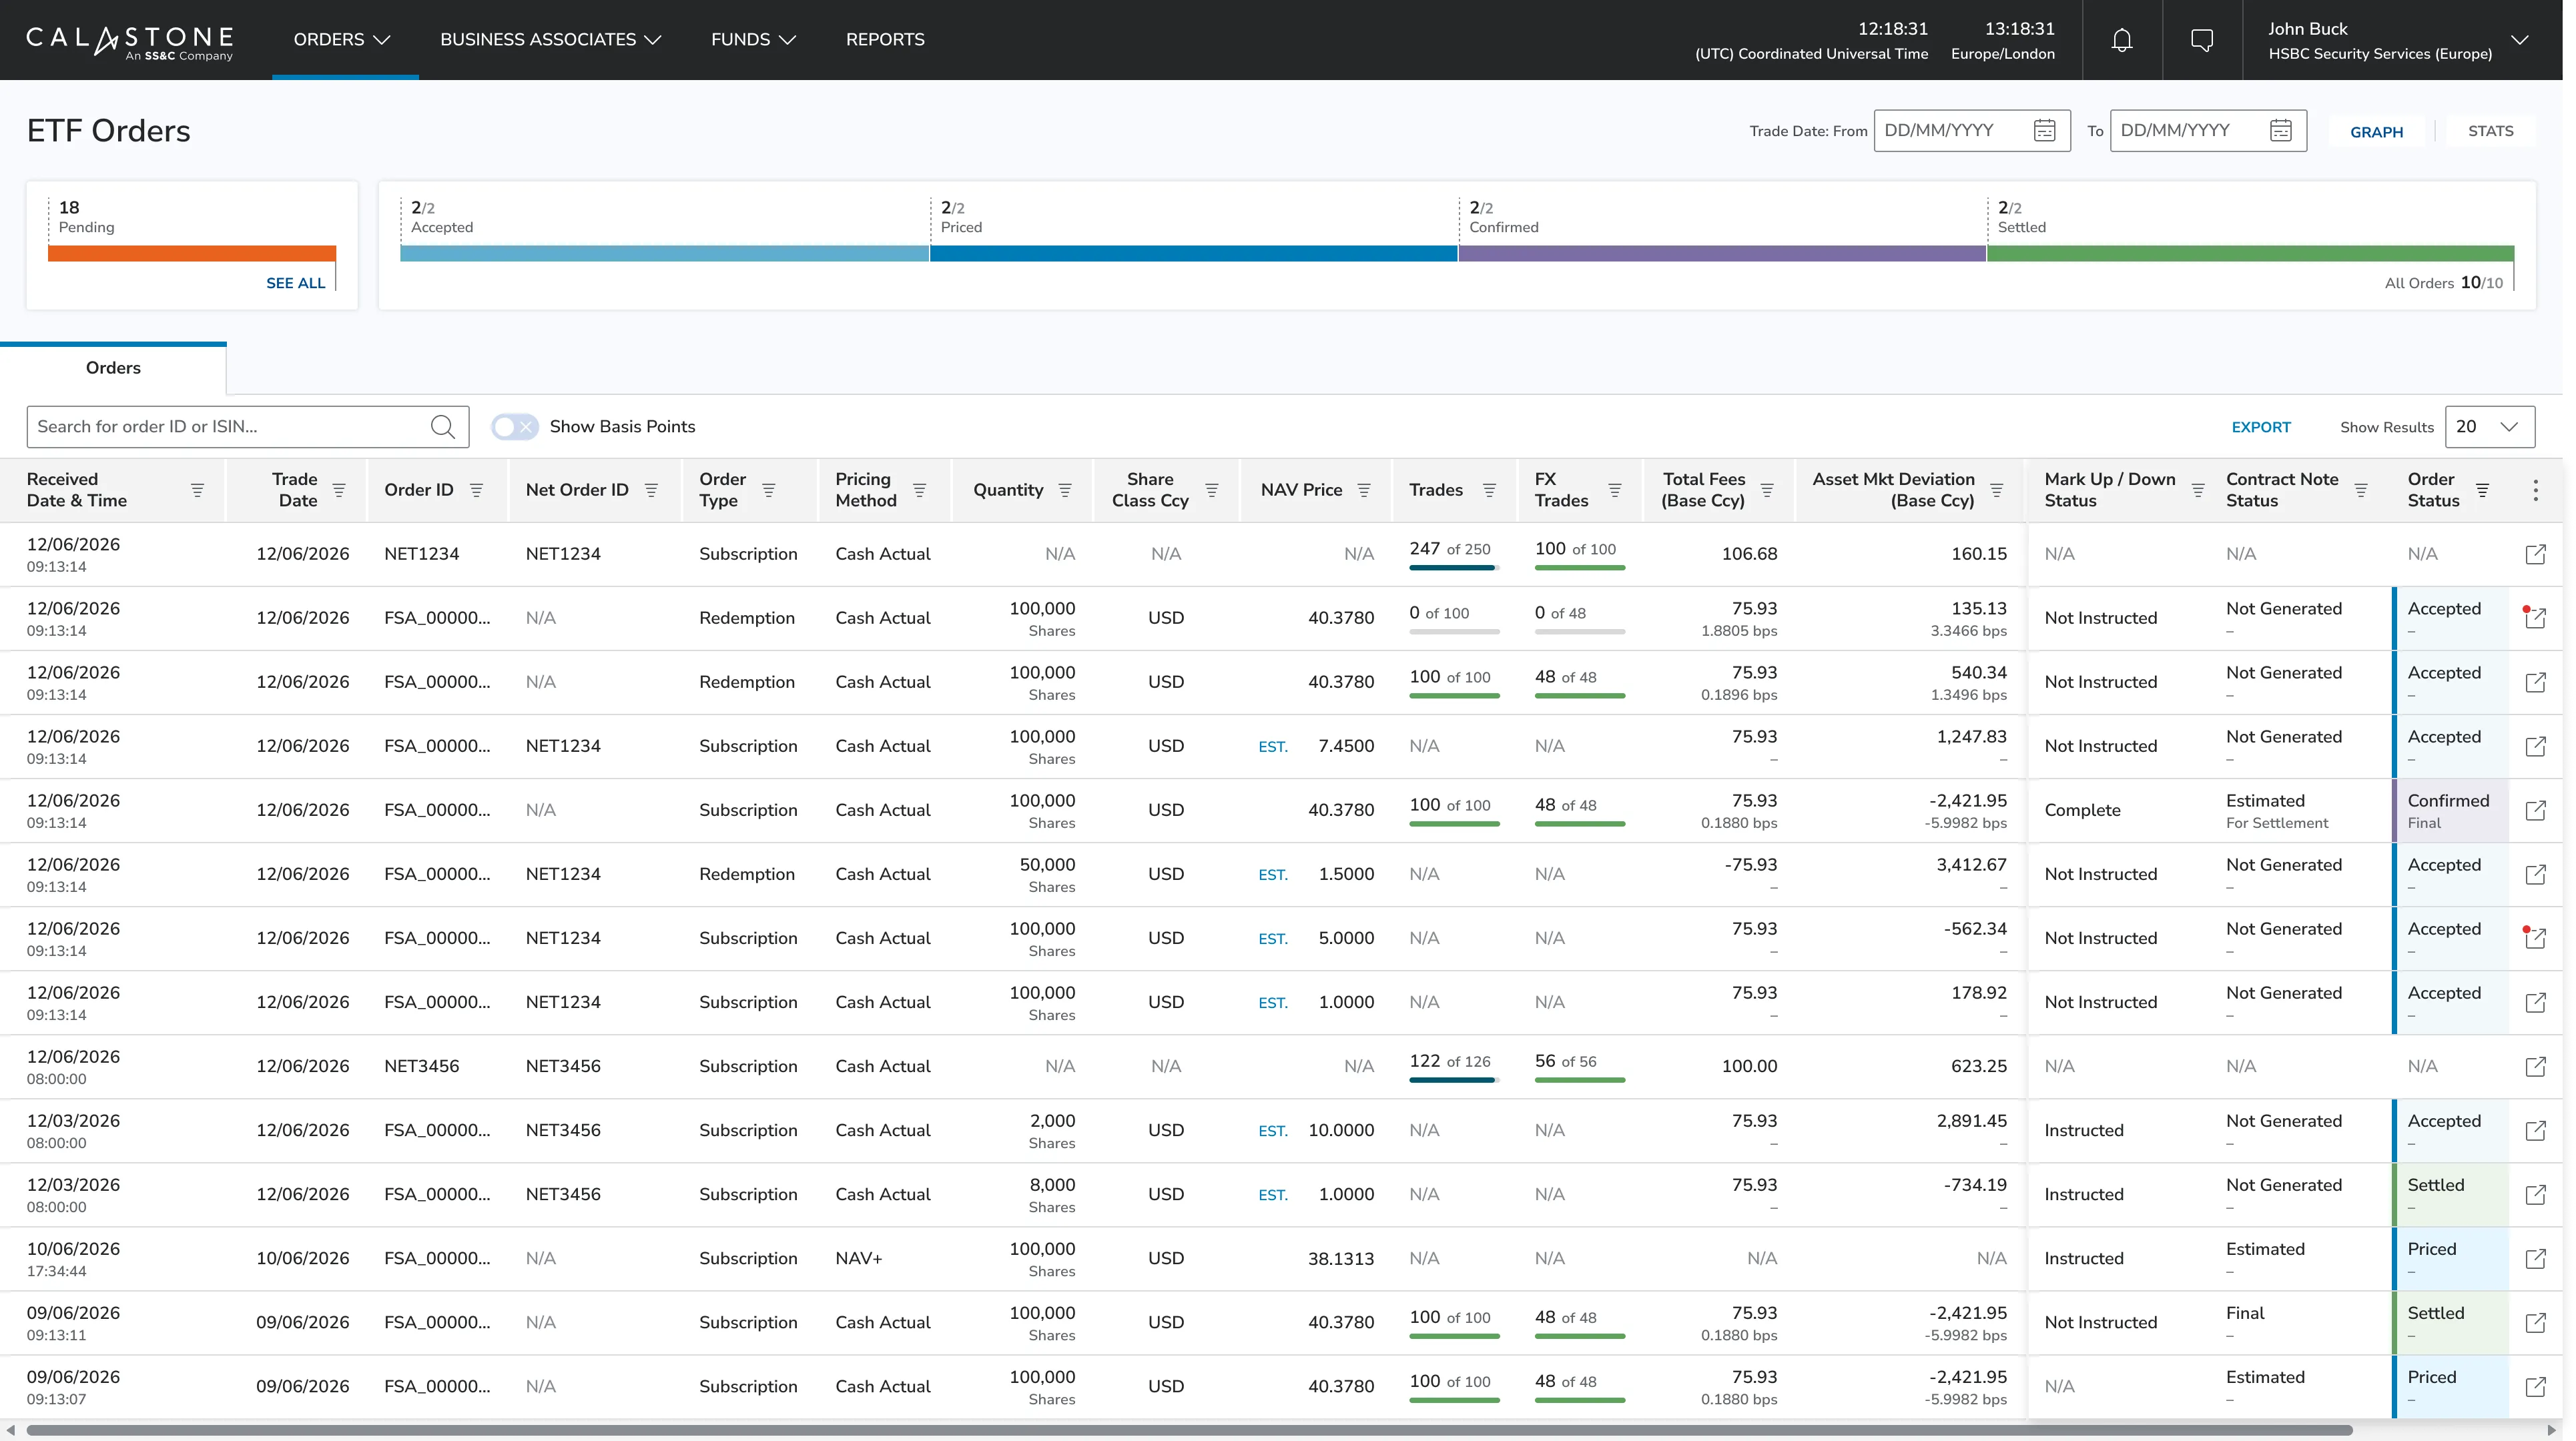This screenshot has height=1441, width=2576.
Task: Expand the Business Associates menu
Action: point(550,40)
